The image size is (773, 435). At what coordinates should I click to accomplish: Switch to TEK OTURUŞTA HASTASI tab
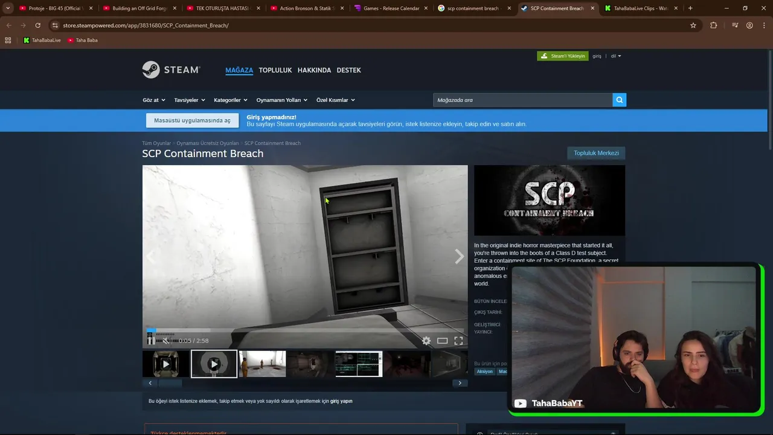tap(222, 8)
